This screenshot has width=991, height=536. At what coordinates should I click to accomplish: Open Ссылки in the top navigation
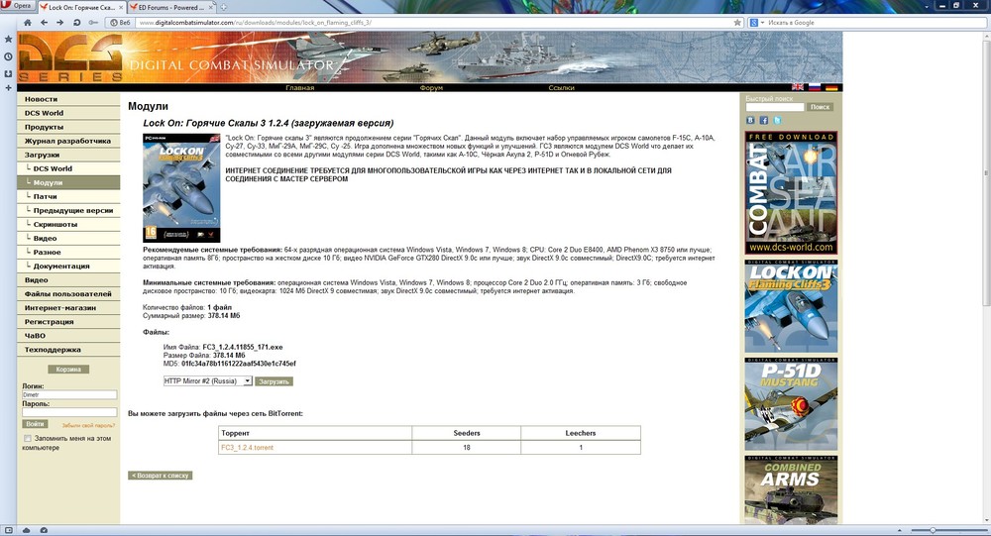coord(561,88)
